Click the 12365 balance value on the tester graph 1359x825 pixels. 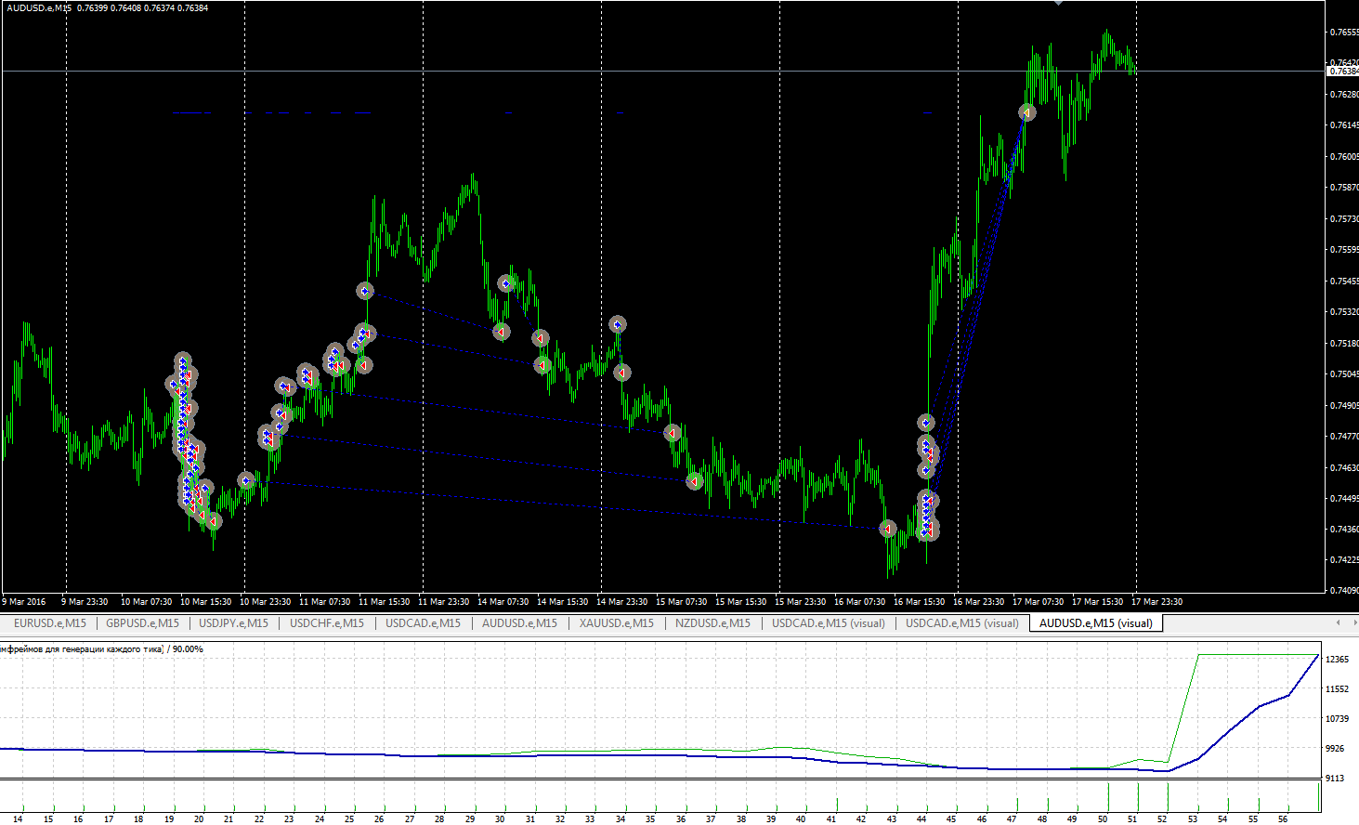point(1338,660)
